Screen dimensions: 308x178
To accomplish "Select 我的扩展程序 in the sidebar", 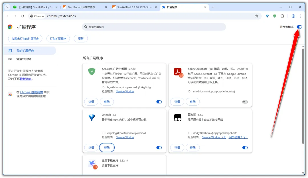I will tap(29, 51).
